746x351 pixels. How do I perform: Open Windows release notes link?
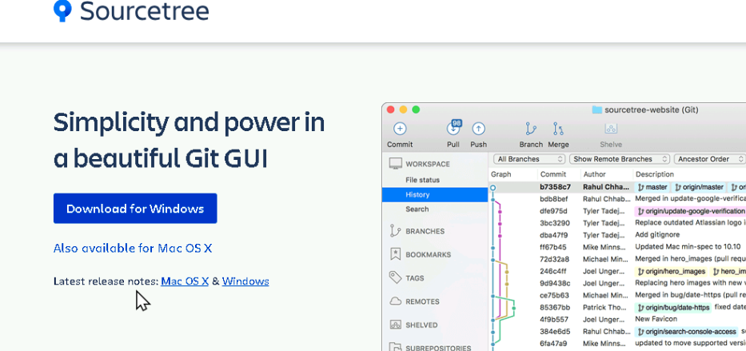245,281
